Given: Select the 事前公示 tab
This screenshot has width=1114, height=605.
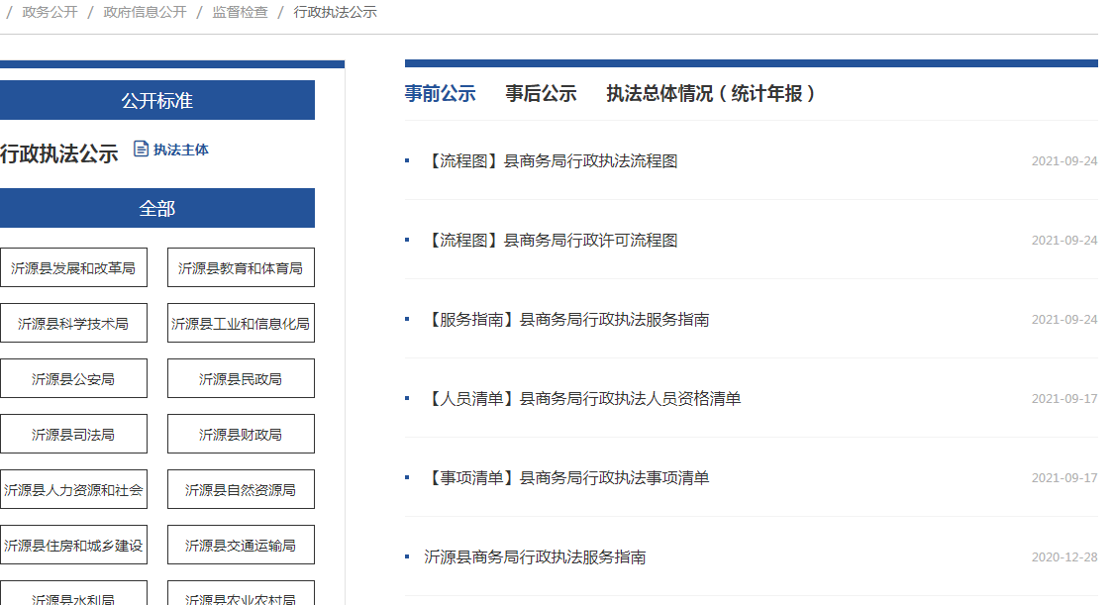Looking at the screenshot, I should click(440, 93).
